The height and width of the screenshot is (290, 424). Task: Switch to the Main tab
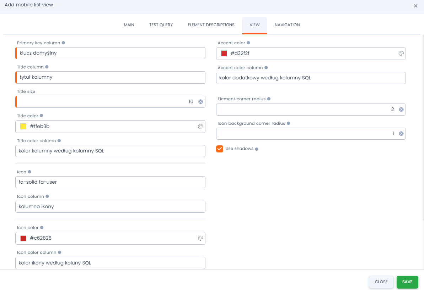pyautogui.click(x=129, y=25)
